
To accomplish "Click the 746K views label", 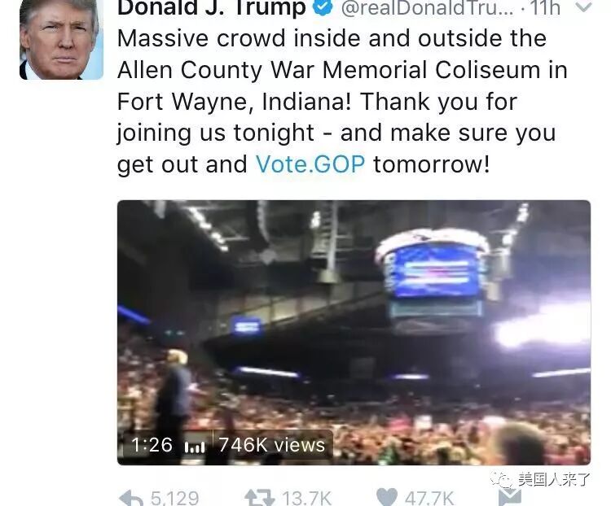I will coord(271,444).
